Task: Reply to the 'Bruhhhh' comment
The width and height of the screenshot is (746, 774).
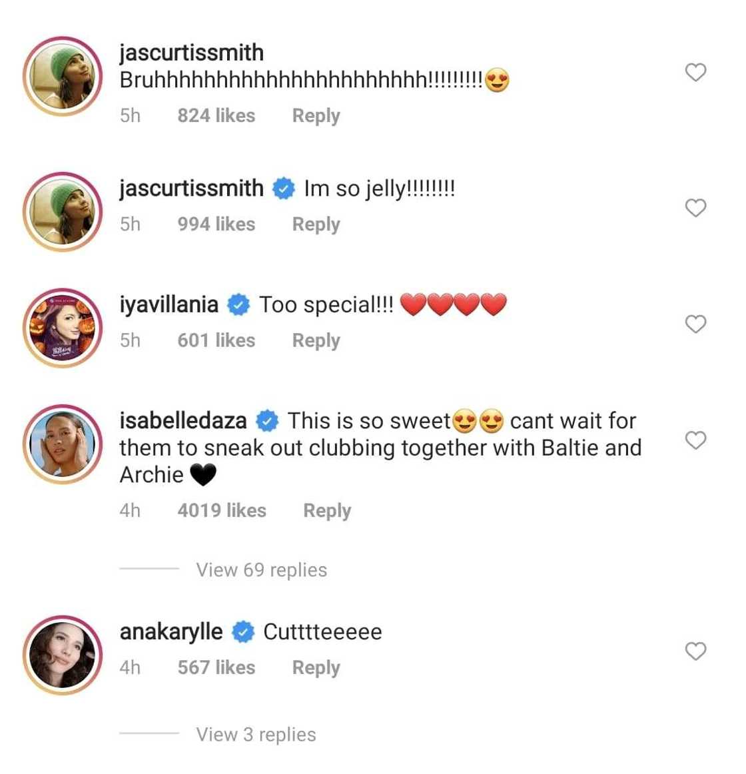Action: pos(316,115)
